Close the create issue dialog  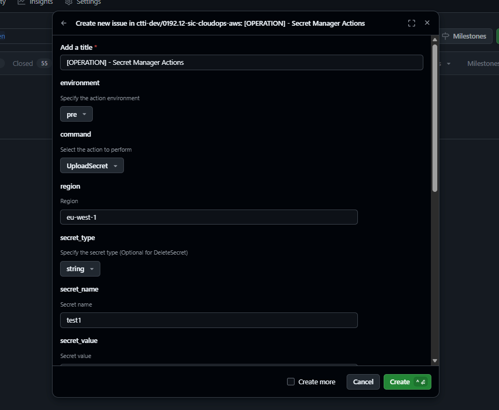click(427, 23)
